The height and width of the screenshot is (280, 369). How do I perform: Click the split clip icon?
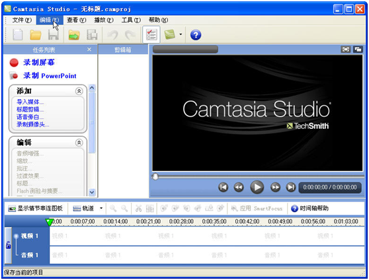tap(150, 208)
